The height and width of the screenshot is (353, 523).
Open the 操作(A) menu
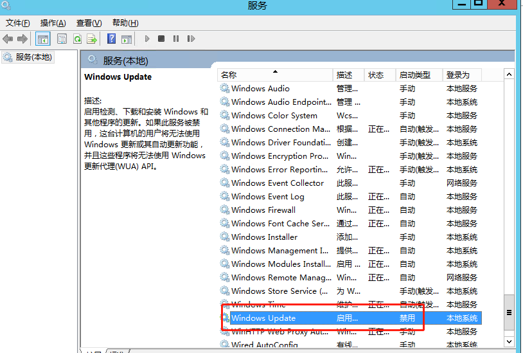(x=53, y=23)
